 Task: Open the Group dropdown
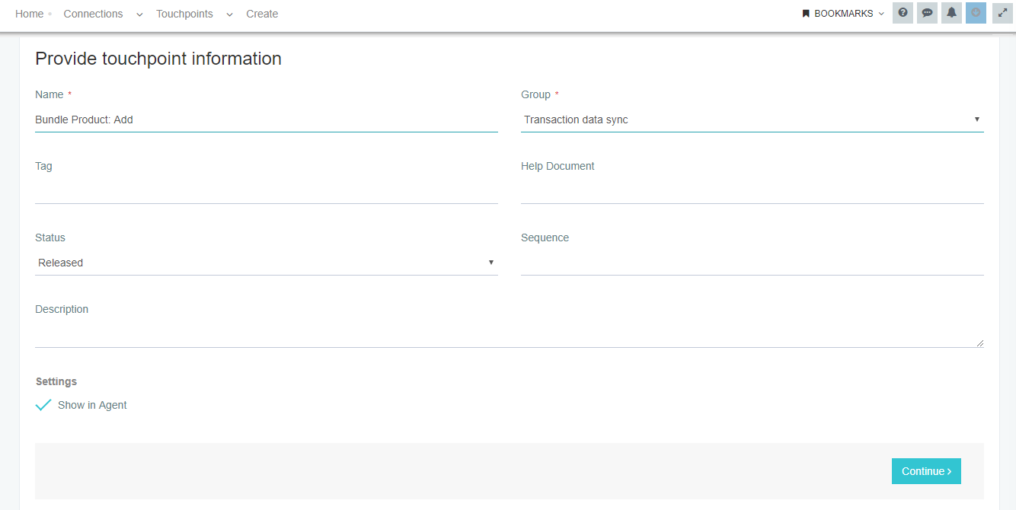(x=752, y=120)
